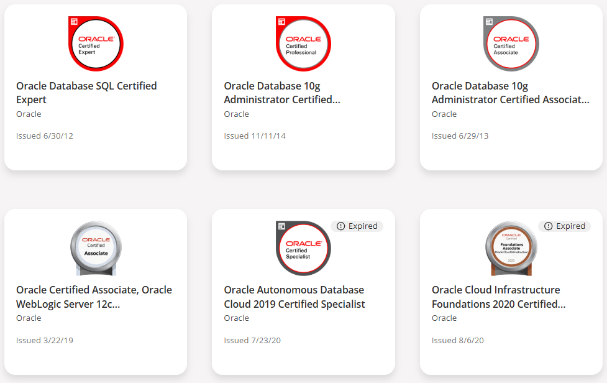
Task: Click the Oracle Certified Professional badge emblem
Action: 303,44
